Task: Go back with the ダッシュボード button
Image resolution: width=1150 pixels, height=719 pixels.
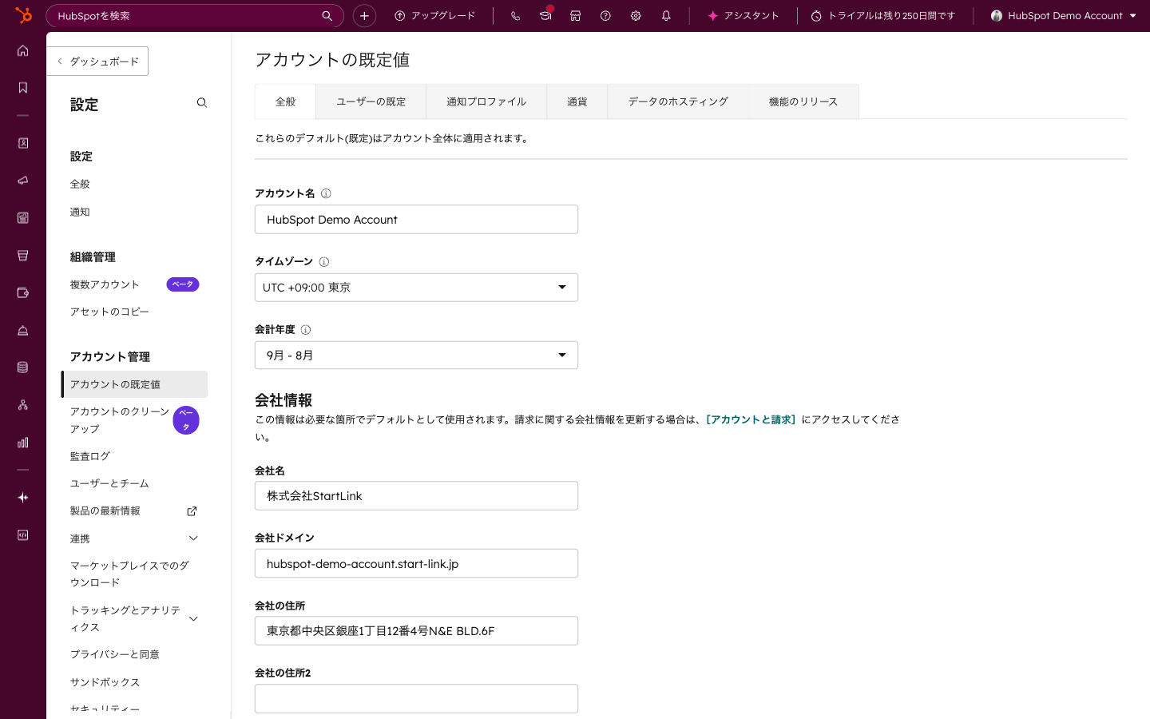Action: click(x=98, y=62)
